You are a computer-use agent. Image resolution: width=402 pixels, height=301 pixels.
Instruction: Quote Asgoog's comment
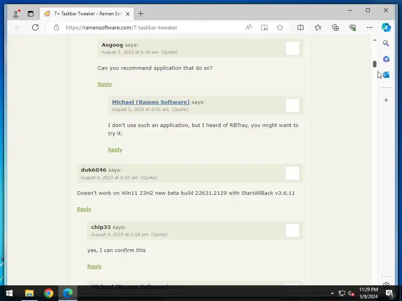tap(170, 52)
